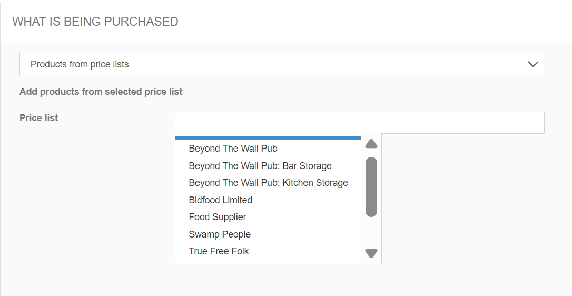Click Add products from selected price list text

(101, 92)
